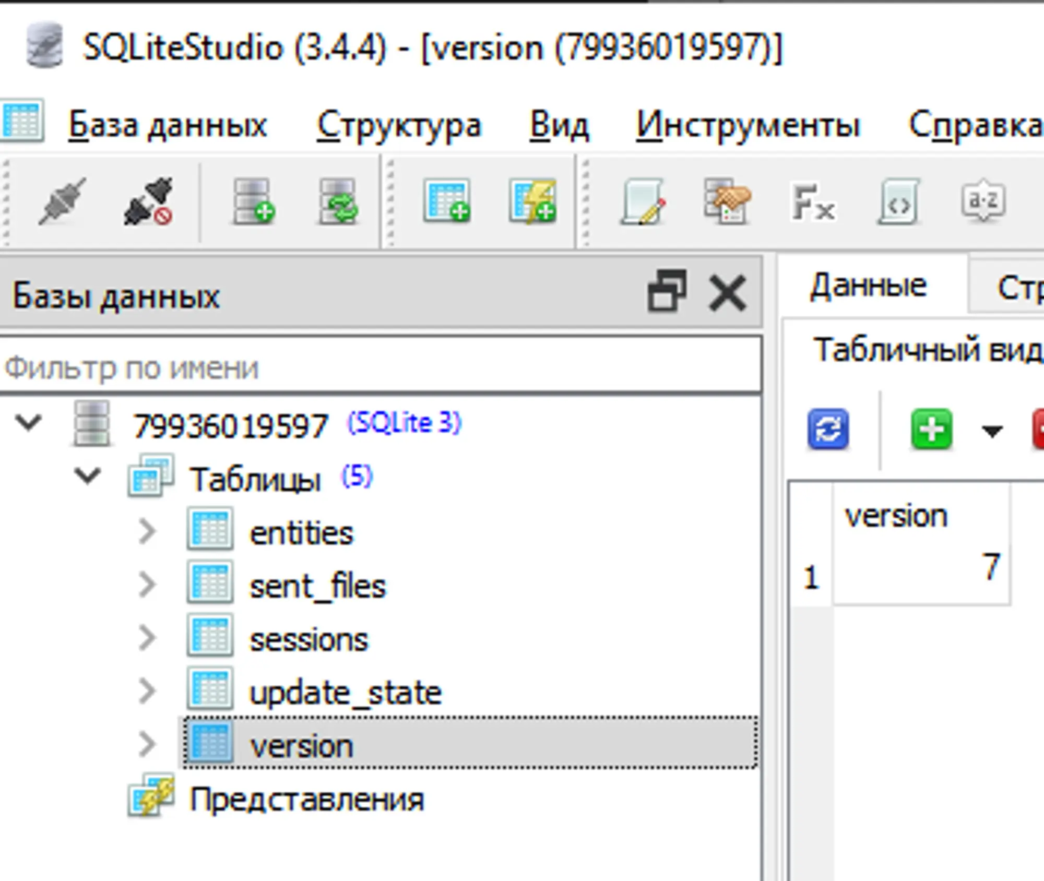Click the Create view lightning icon

point(533,201)
